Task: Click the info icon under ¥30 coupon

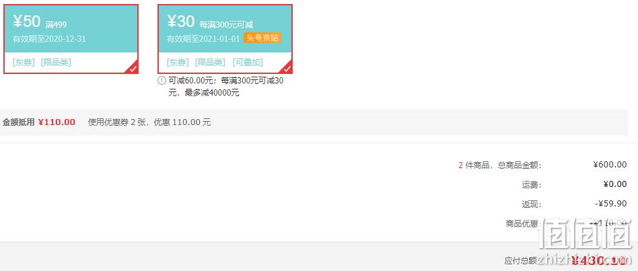Action: click(x=162, y=81)
